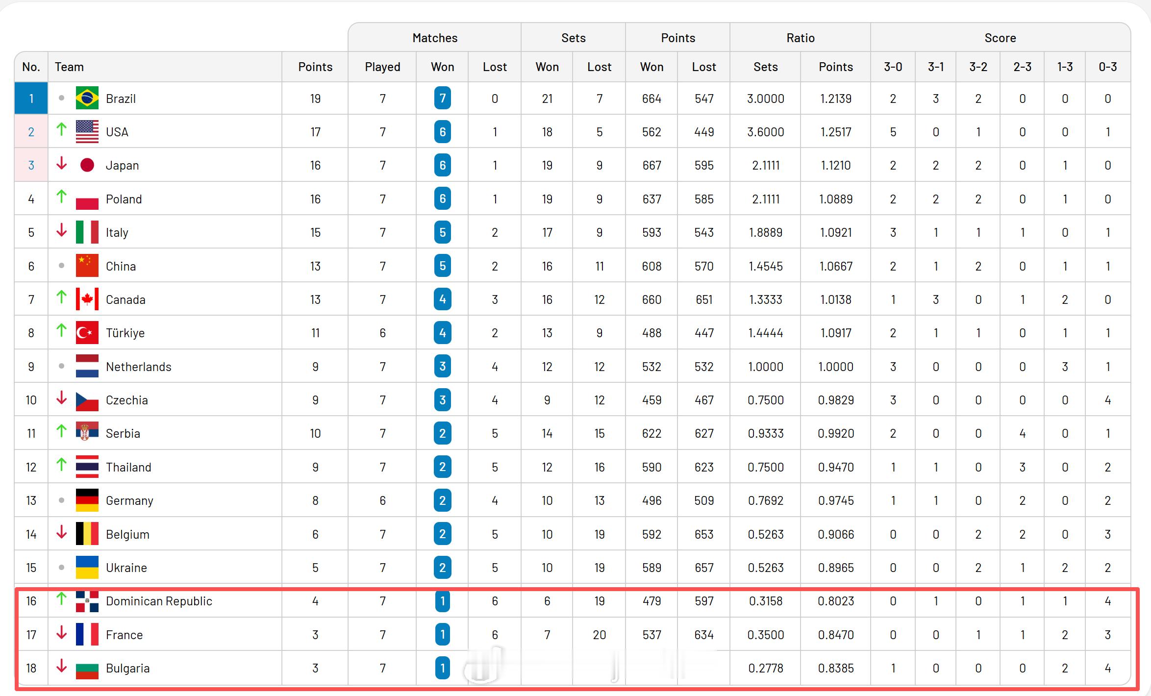Click Canada's points won value 660

click(652, 299)
